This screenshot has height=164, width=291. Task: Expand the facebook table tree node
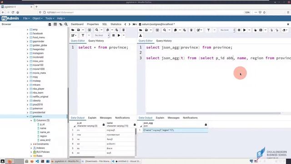pyautogui.click(x=27, y=34)
